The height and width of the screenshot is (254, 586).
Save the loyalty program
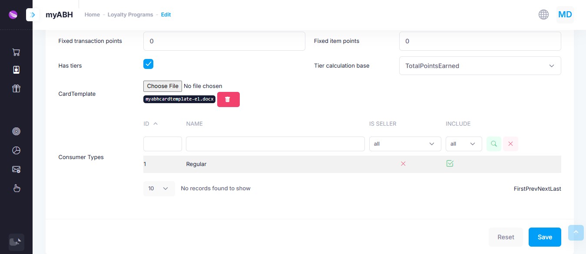545,237
